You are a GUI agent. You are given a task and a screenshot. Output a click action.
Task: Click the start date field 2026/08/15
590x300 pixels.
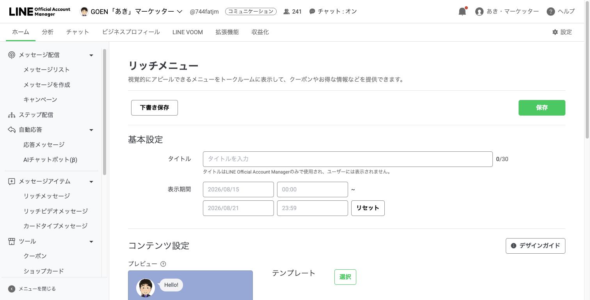point(238,189)
